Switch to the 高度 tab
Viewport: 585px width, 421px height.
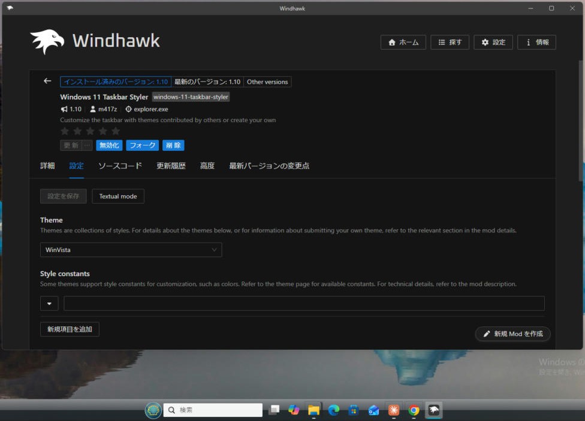coord(207,166)
